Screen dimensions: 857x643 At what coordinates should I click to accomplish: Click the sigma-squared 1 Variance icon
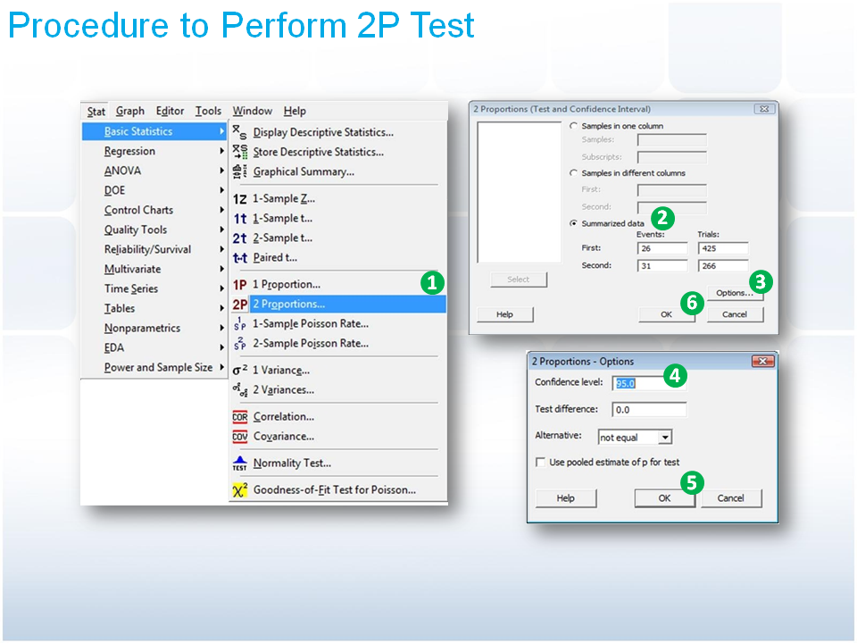click(240, 370)
